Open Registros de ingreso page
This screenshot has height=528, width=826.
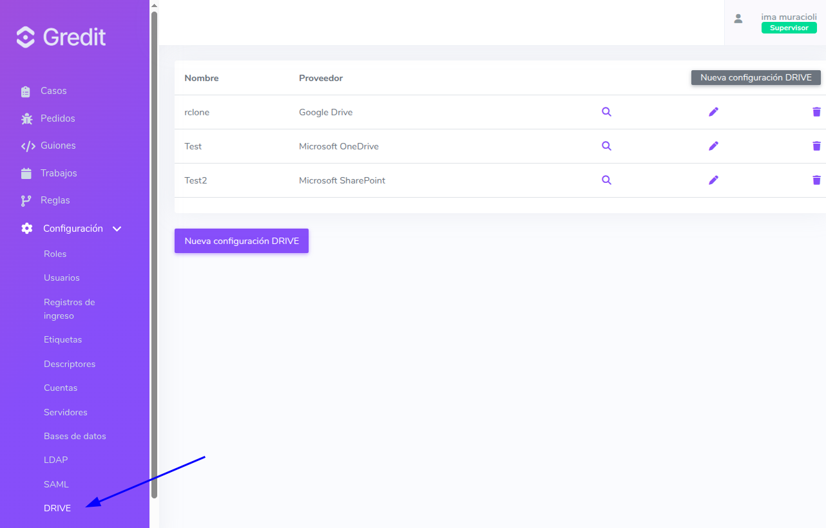70,309
